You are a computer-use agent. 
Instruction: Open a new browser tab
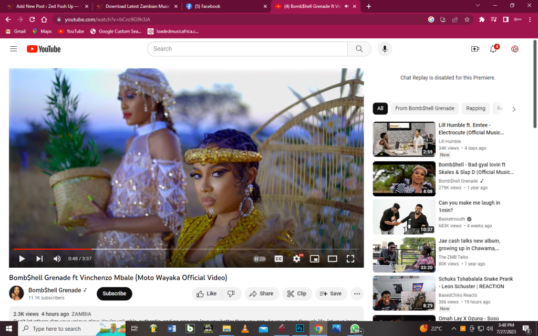pos(368,6)
